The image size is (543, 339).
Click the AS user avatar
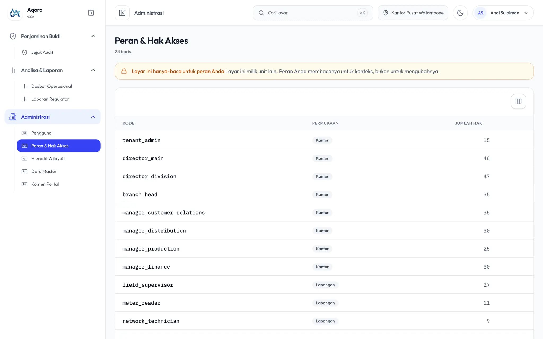click(x=480, y=13)
